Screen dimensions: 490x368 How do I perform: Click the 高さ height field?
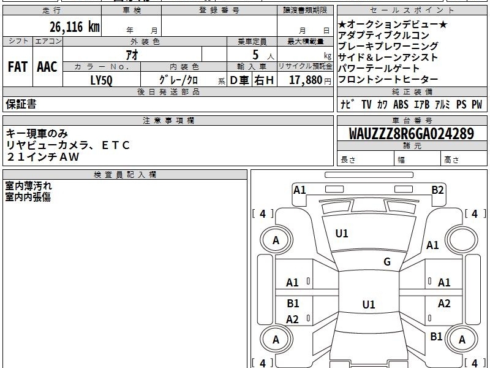[x=464, y=159]
